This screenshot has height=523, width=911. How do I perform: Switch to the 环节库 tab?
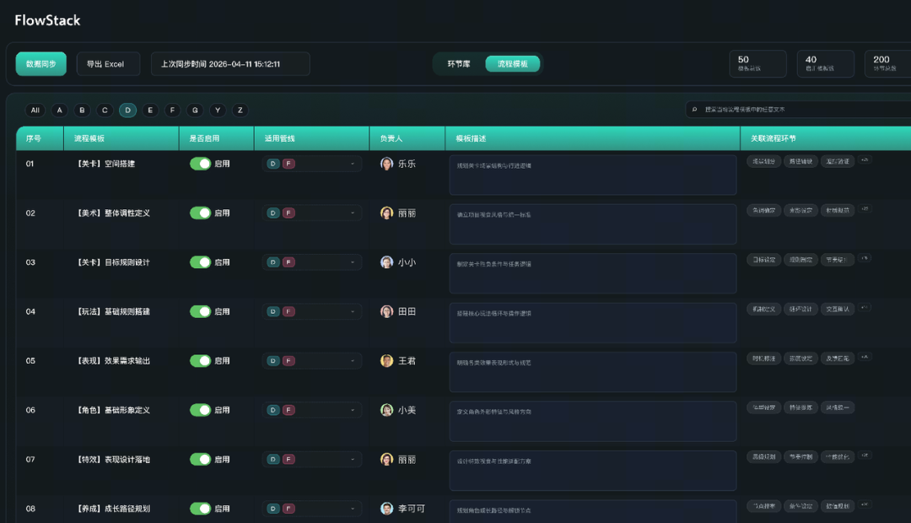coord(459,64)
